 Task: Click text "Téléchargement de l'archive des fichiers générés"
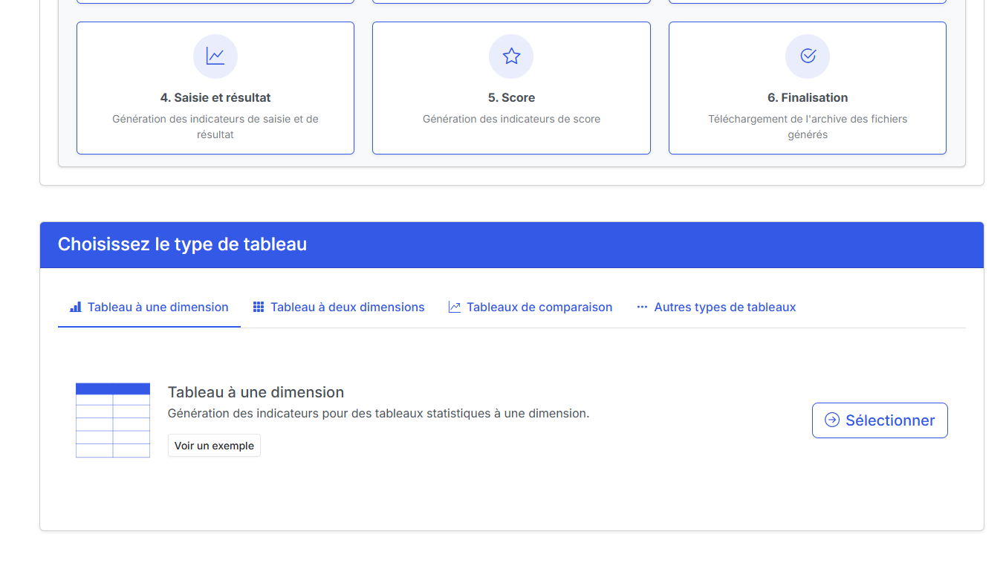[x=808, y=127]
